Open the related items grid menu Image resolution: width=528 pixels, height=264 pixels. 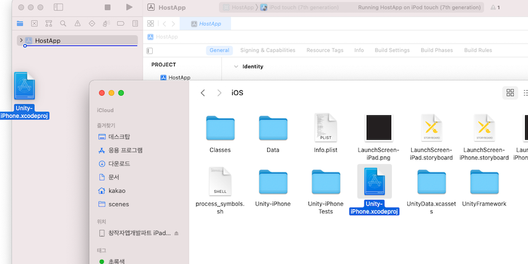pos(150,24)
